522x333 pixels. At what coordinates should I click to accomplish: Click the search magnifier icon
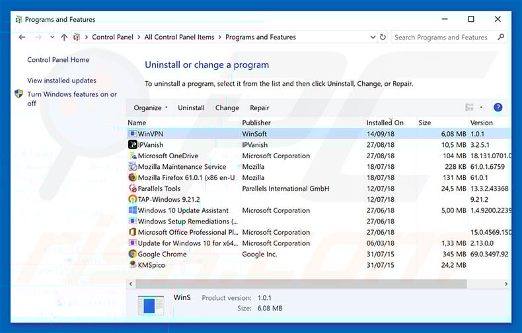coord(500,37)
